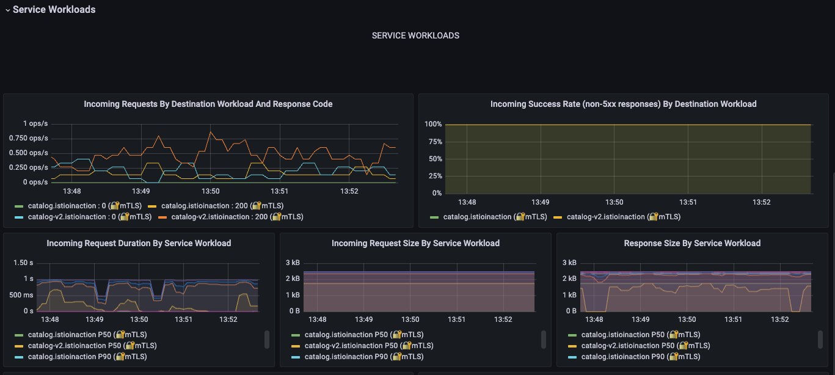Click orange swatch of catalog-v2.istioinaction : 200 legend
The image size is (835, 375).
click(x=162, y=217)
